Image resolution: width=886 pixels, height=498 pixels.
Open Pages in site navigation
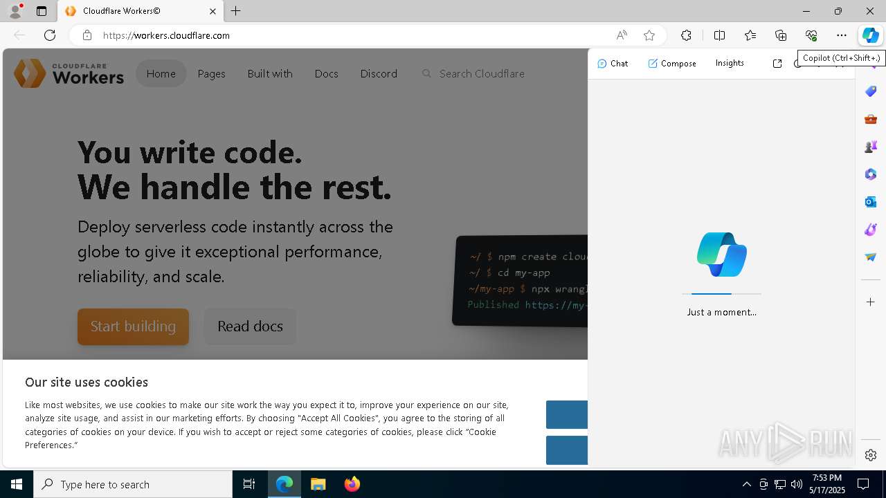[211, 73]
